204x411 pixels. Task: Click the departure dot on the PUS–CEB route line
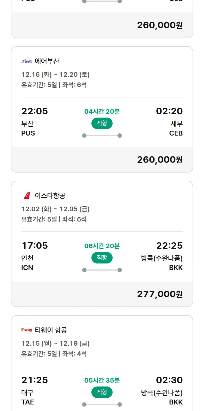pyautogui.click(x=84, y=136)
